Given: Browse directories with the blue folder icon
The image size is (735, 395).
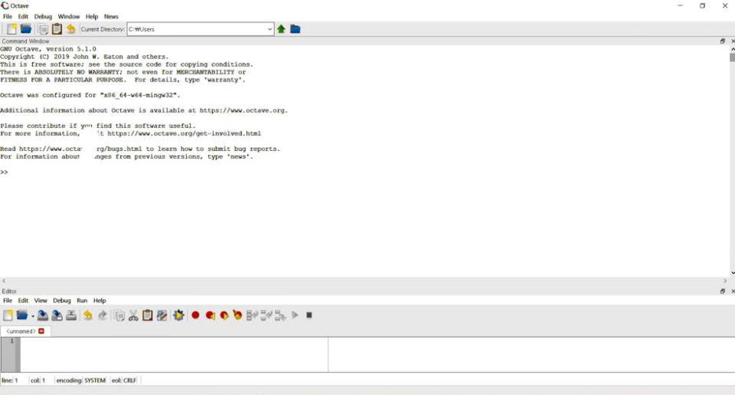Looking at the screenshot, I should pos(294,29).
